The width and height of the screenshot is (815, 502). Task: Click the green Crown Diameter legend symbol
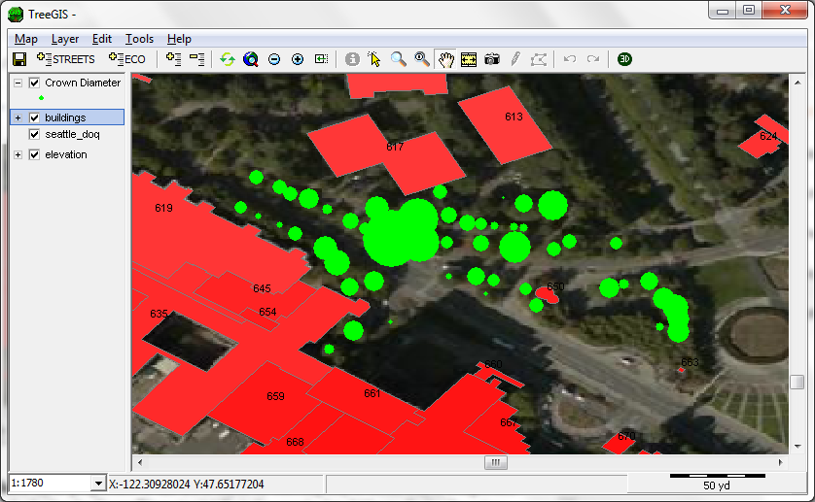pyautogui.click(x=41, y=98)
